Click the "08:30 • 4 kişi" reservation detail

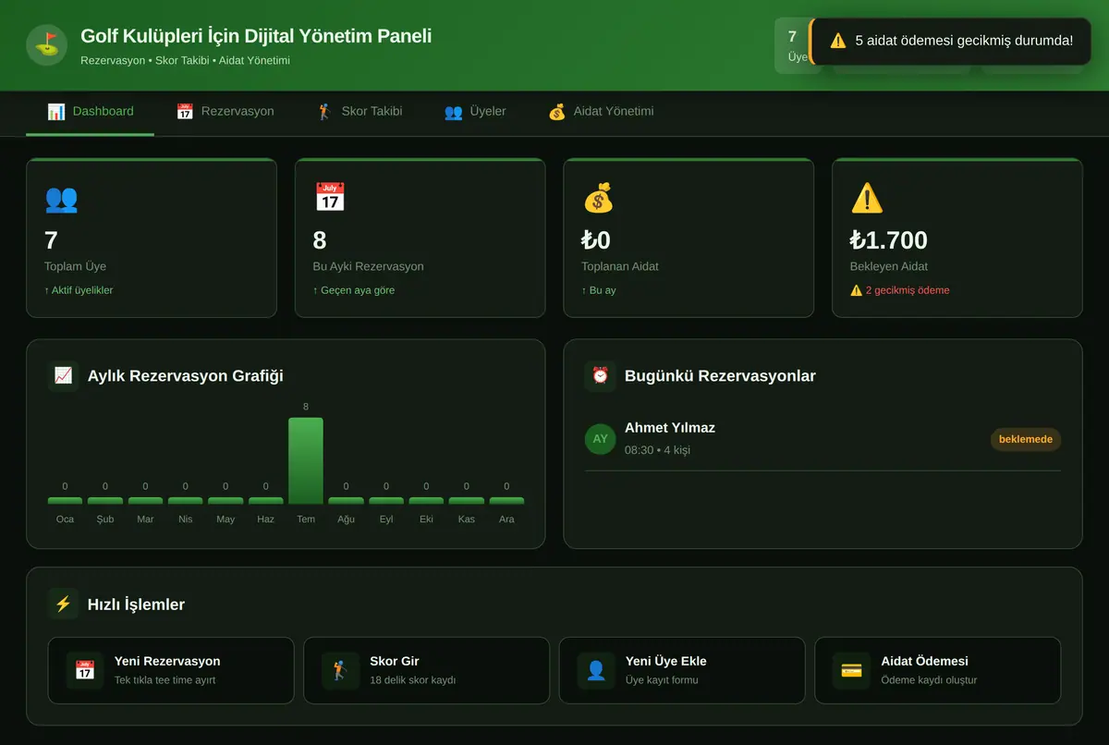(657, 450)
